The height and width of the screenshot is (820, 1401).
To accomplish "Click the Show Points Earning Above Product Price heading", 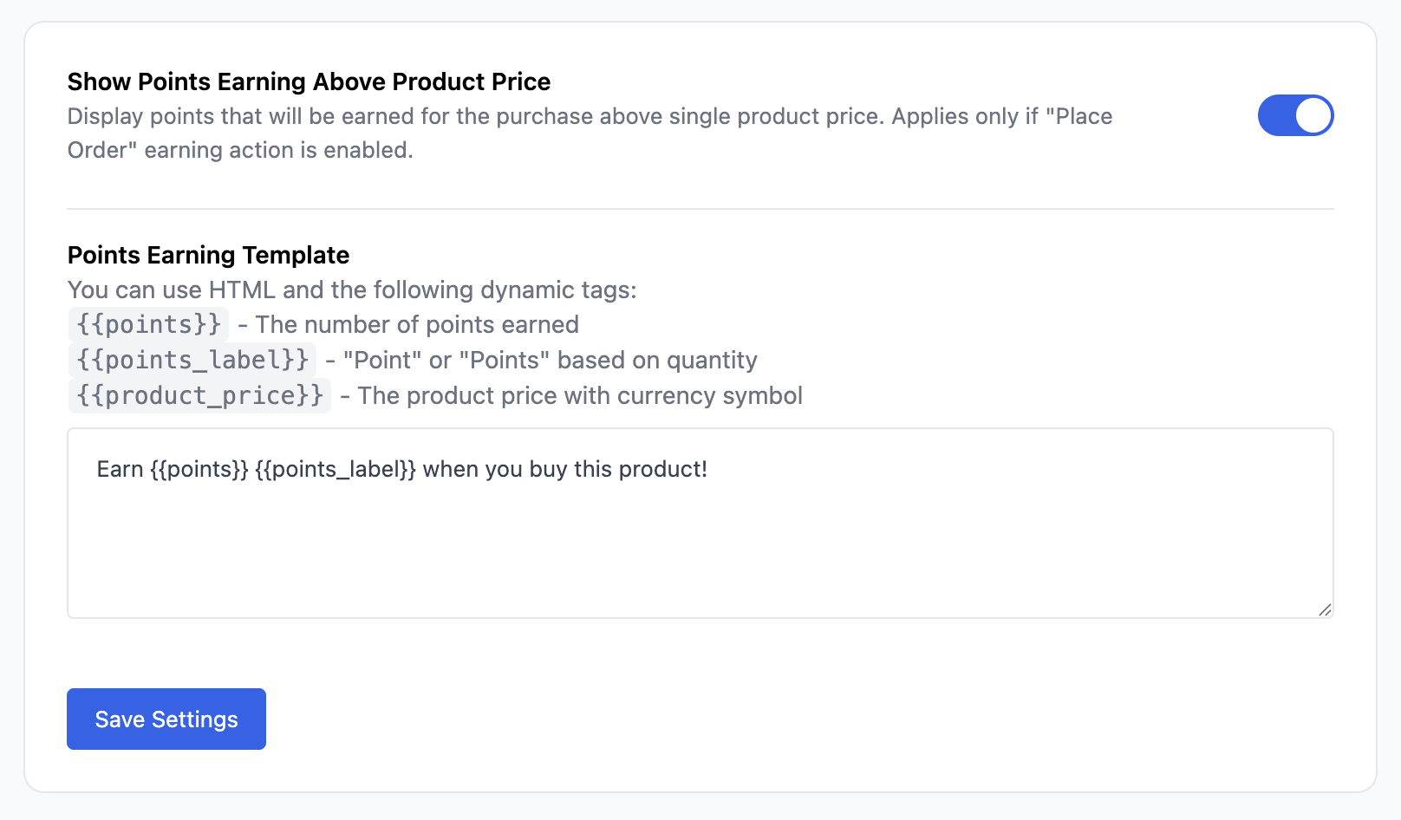I will 309,81.
